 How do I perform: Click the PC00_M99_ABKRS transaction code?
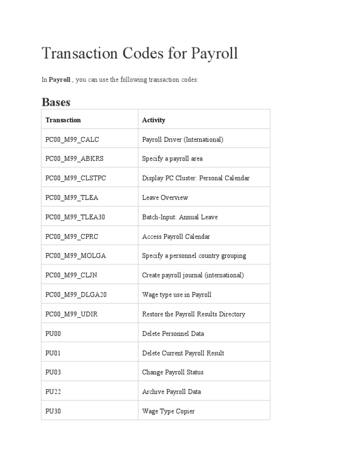pos(74,159)
